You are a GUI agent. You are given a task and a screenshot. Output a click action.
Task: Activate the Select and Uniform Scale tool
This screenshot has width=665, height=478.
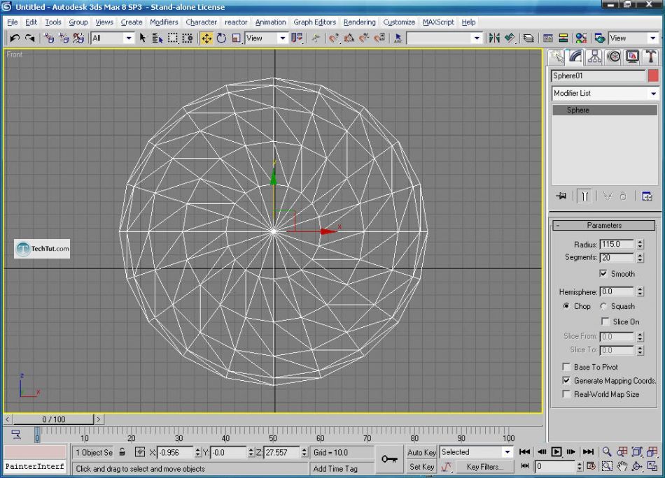click(x=236, y=38)
